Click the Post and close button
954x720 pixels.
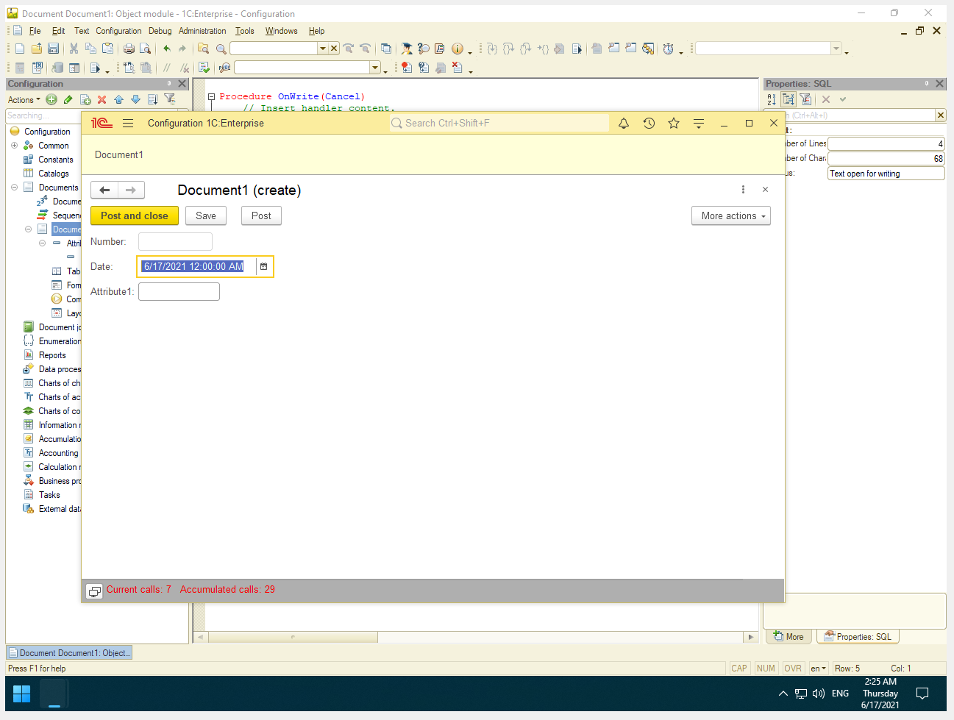[135, 215]
